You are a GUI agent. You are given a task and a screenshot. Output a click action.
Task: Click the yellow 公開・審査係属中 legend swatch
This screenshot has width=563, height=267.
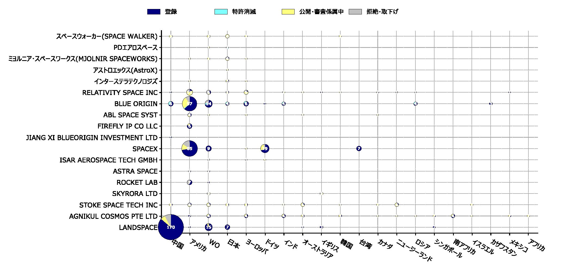(x=288, y=12)
